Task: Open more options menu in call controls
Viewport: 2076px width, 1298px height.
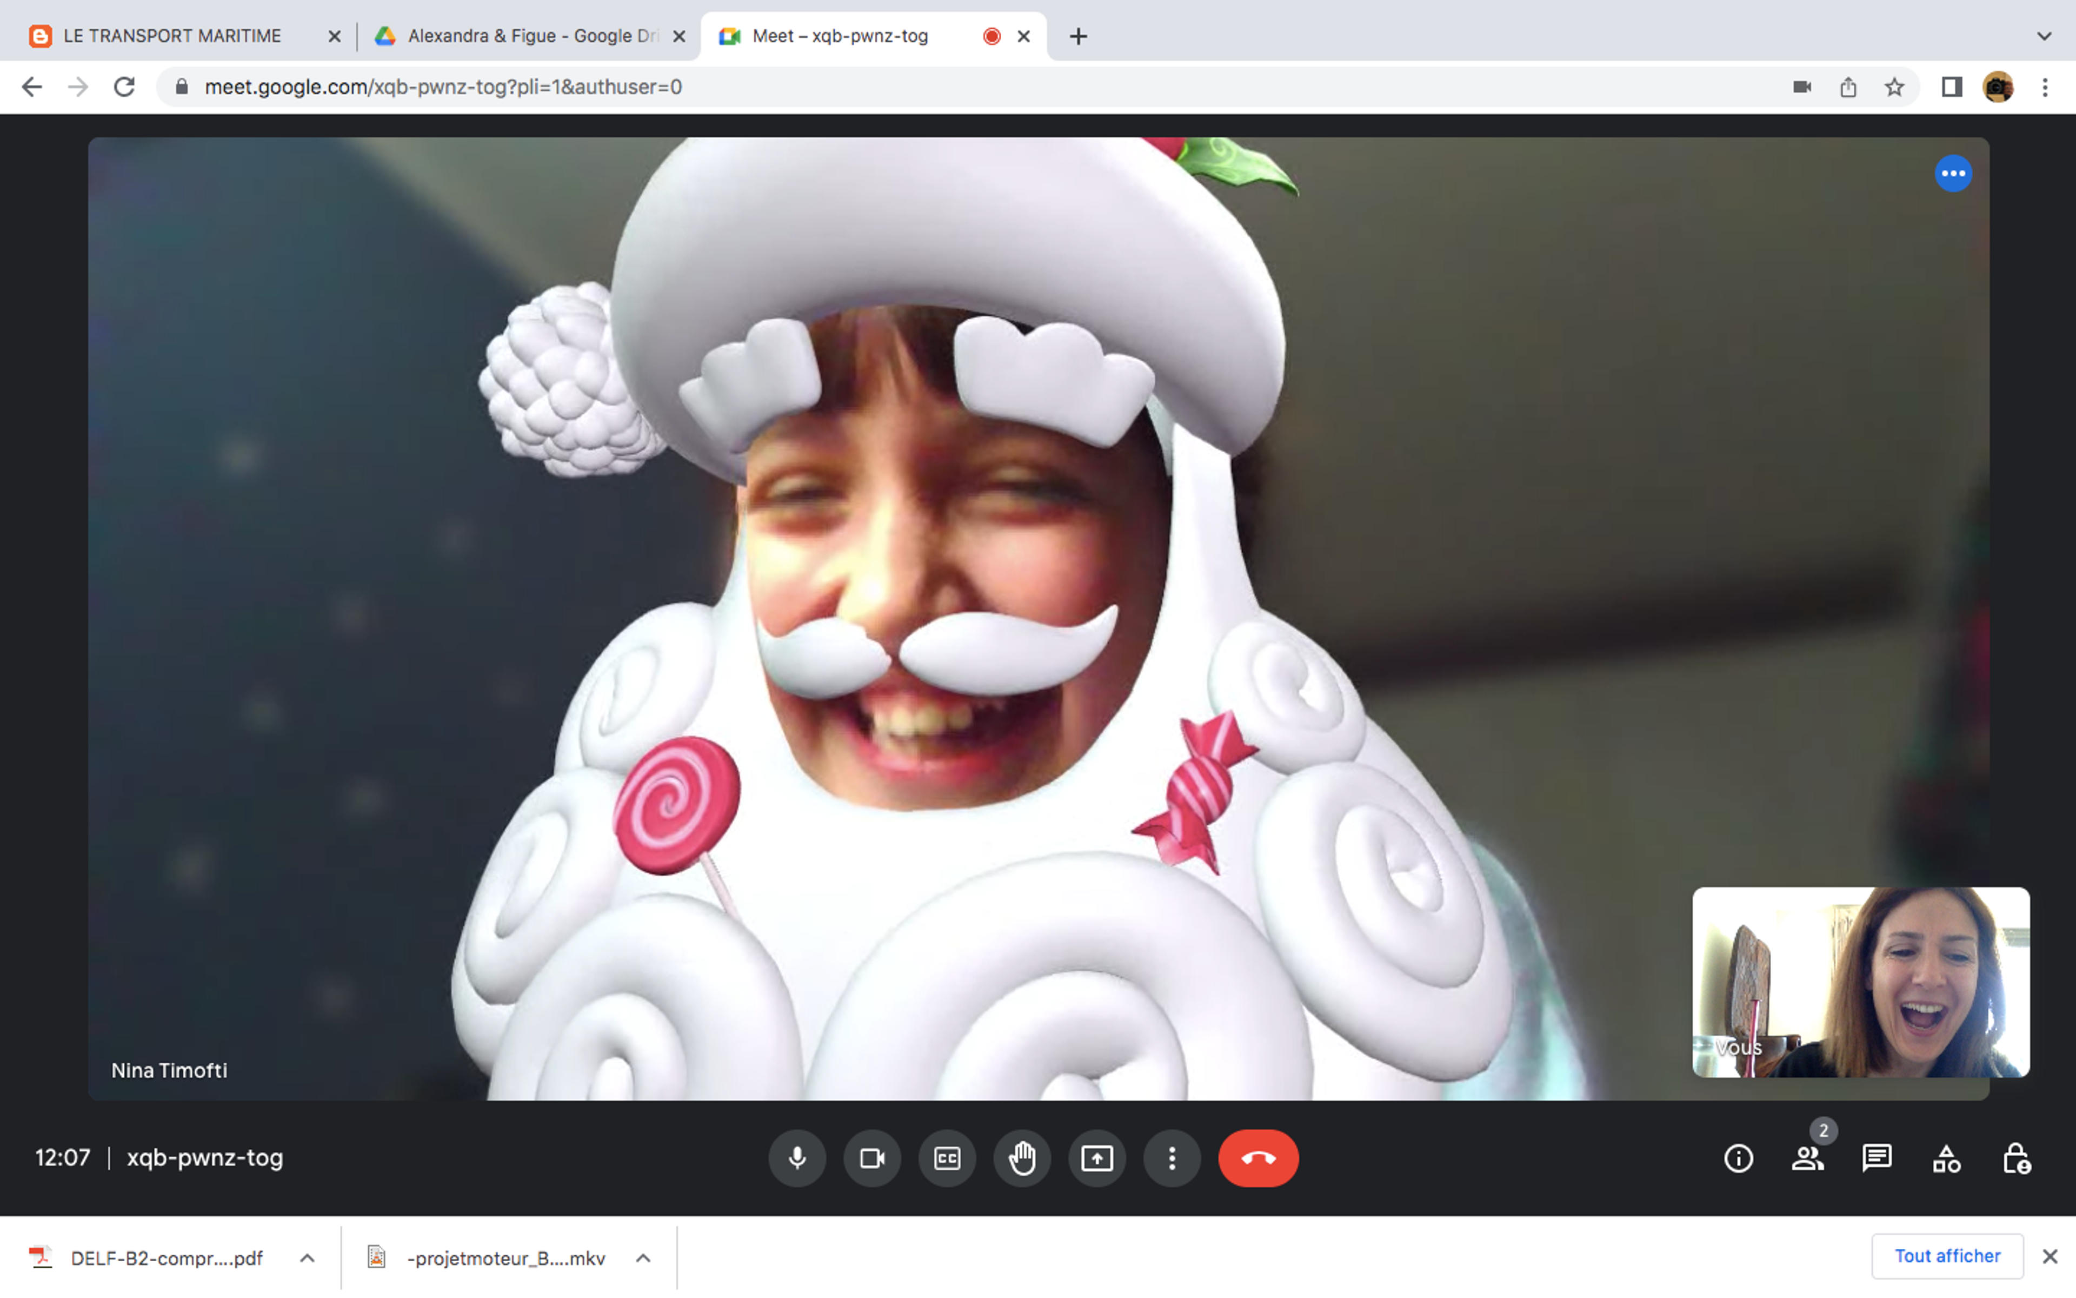Action: [1172, 1158]
